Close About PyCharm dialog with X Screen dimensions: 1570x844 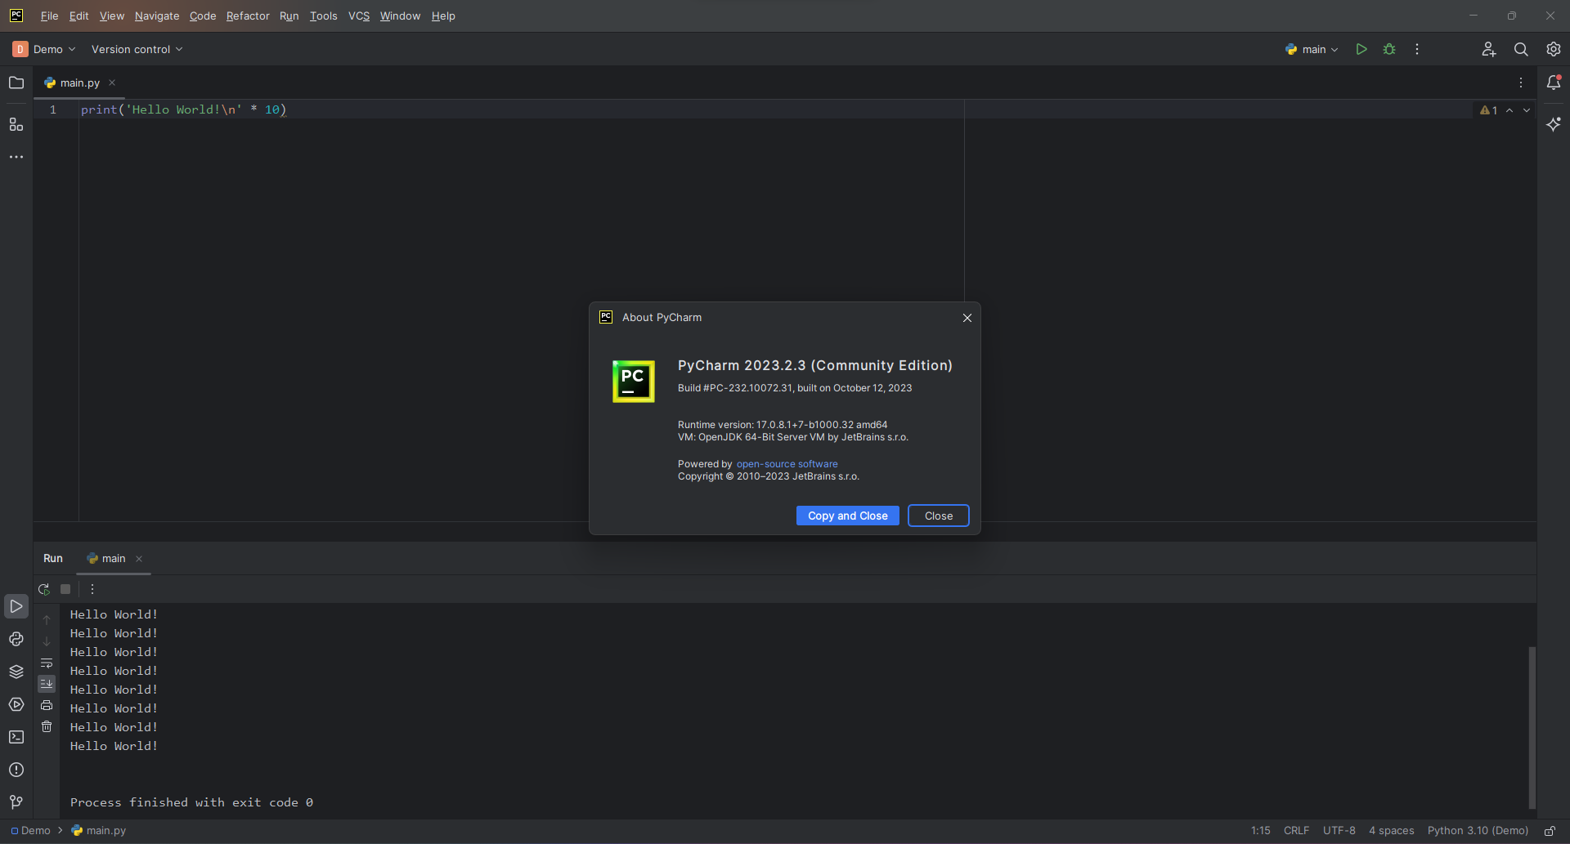[x=967, y=318]
